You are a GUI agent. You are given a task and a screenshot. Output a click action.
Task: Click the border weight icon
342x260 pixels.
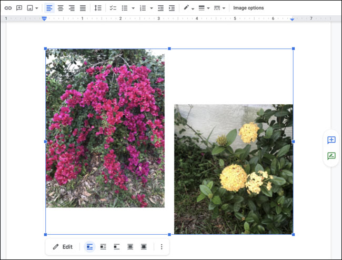tap(202, 8)
